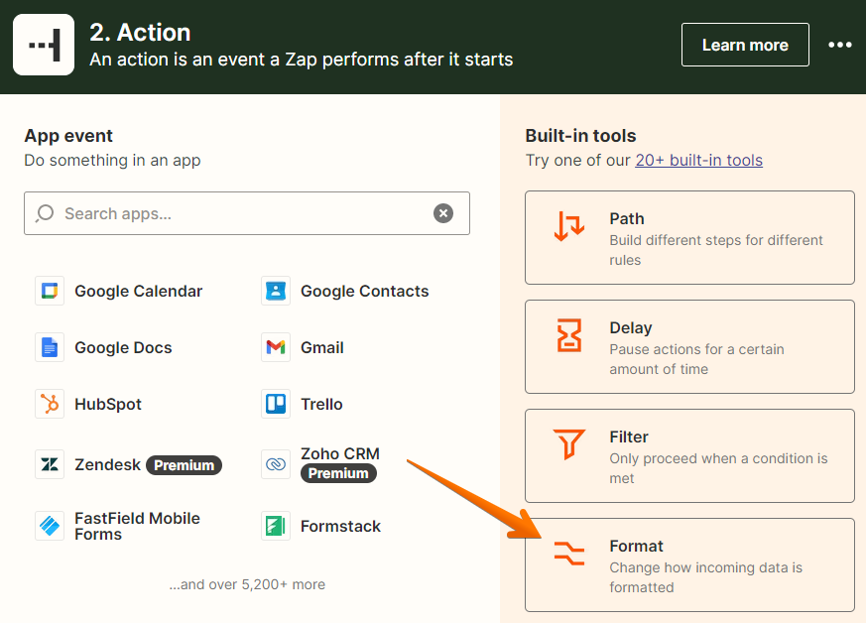Choose the Format built-in tool
The height and width of the screenshot is (623, 866).
coord(689,565)
